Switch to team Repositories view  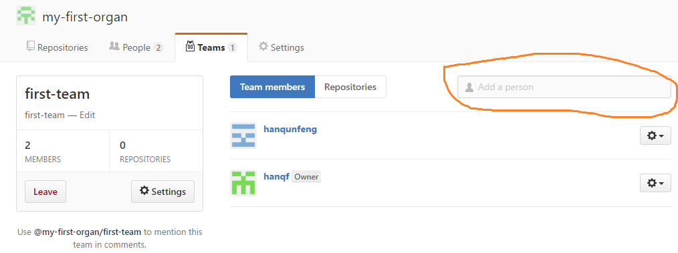(x=350, y=87)
